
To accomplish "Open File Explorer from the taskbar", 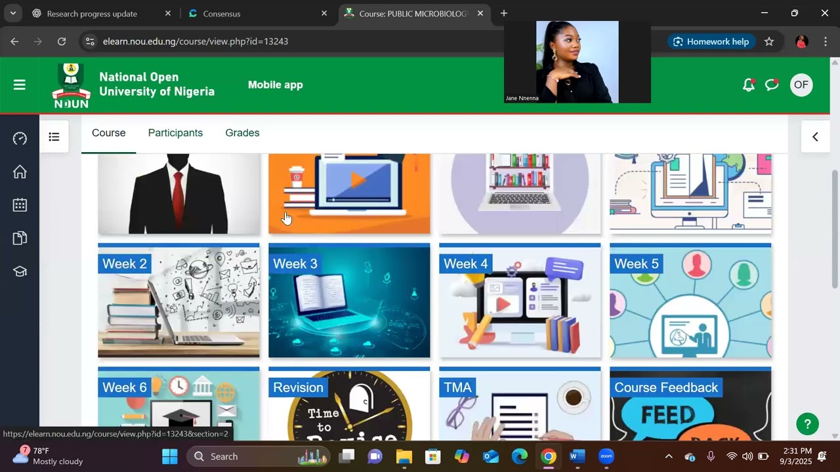I will click(404, 456).
